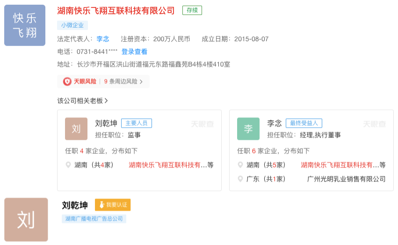Expand the 周边风险 chevron arrow

141,81
